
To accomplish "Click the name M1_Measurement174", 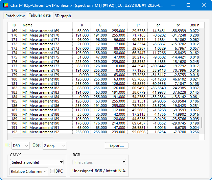I will 41,53.
